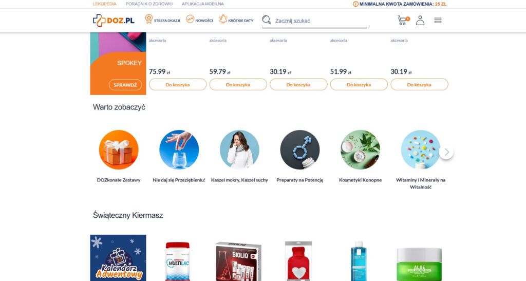This screenshot has height=281, width=526.
Task: Open Preparaty na Potencję category
Action: pyautogui.click(x=300, y=149)
